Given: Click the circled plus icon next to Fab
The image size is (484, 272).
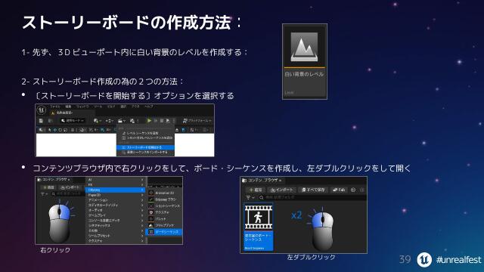Looking at the screenshot, I should tap(353, 190).
